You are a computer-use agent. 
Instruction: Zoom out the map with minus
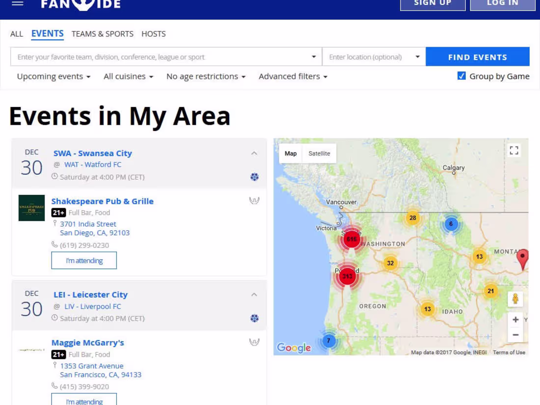pos(515,335)
